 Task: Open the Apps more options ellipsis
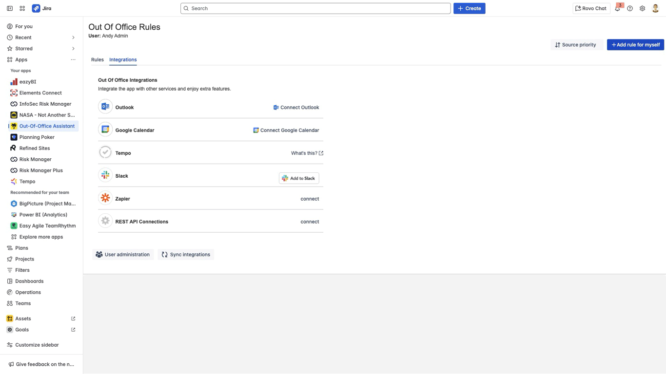73,60
